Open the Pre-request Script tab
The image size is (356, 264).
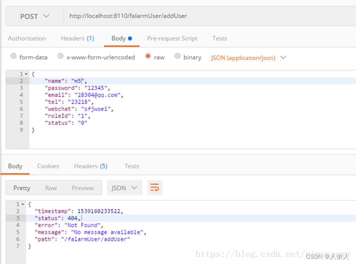point(172,38)
